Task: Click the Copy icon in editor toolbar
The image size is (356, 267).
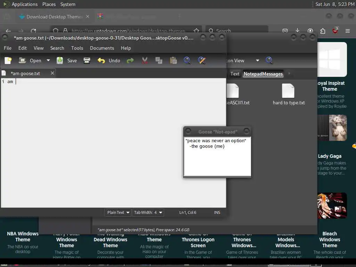Action: (x=159, y=60)
